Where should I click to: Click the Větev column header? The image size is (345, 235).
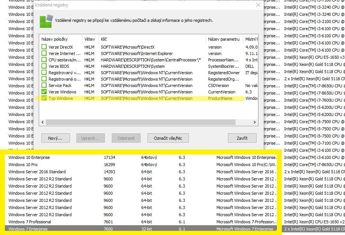[x=90, y=39]
